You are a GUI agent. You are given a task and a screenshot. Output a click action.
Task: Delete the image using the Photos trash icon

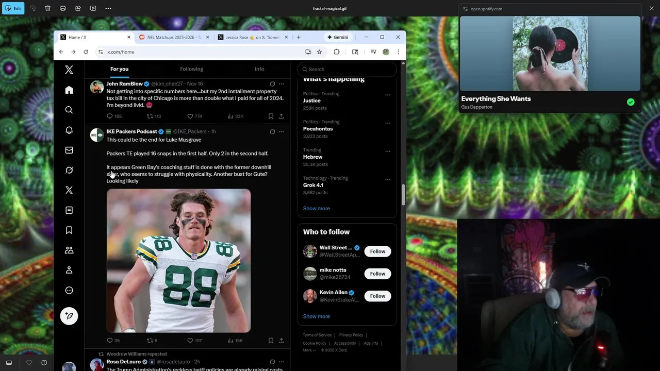47,8
